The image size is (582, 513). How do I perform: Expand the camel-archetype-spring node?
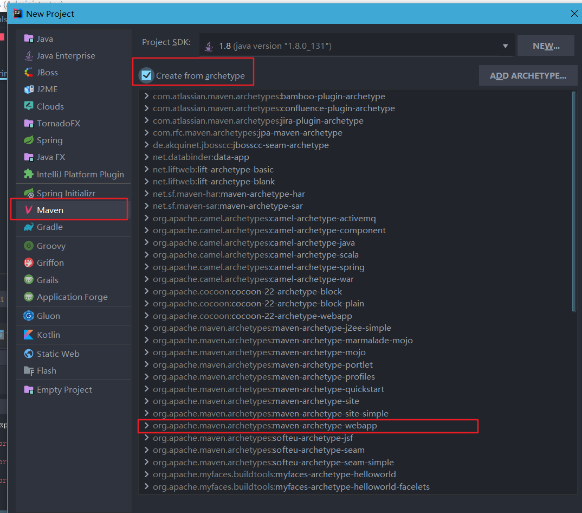(147, 267)
